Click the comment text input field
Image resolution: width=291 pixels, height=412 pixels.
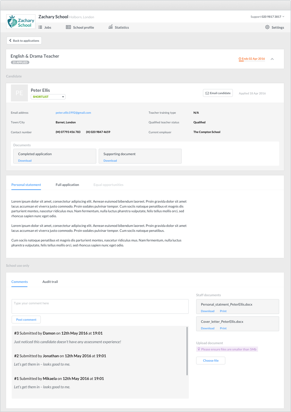(100, 306)
